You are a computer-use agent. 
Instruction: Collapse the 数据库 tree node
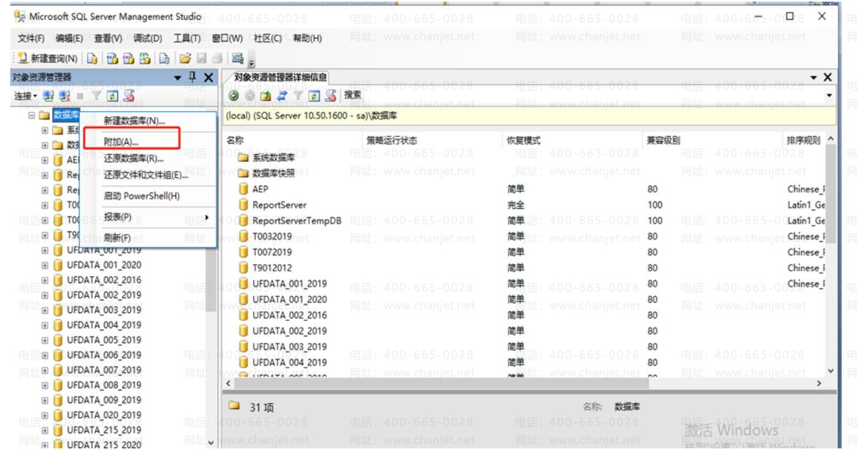(x=32, y=116)
